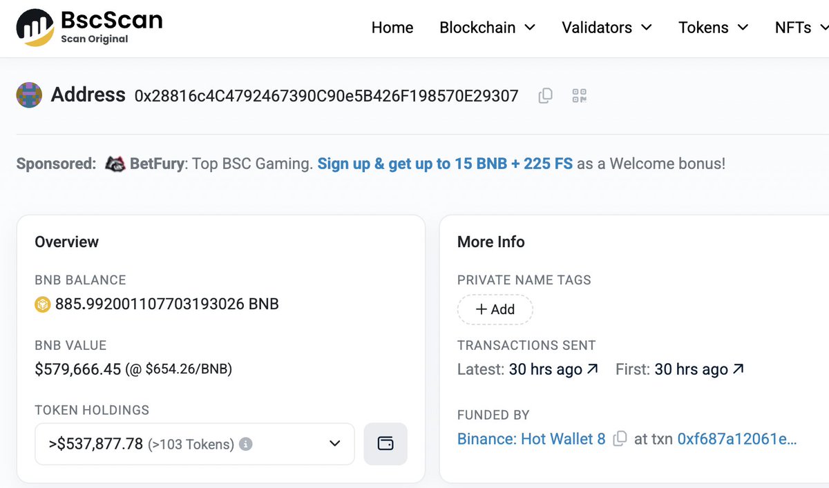Click the BNB balance 885.992001107703193026 BNB
The width and height of the screenshot is (829, 488).
tap(167, 304)
